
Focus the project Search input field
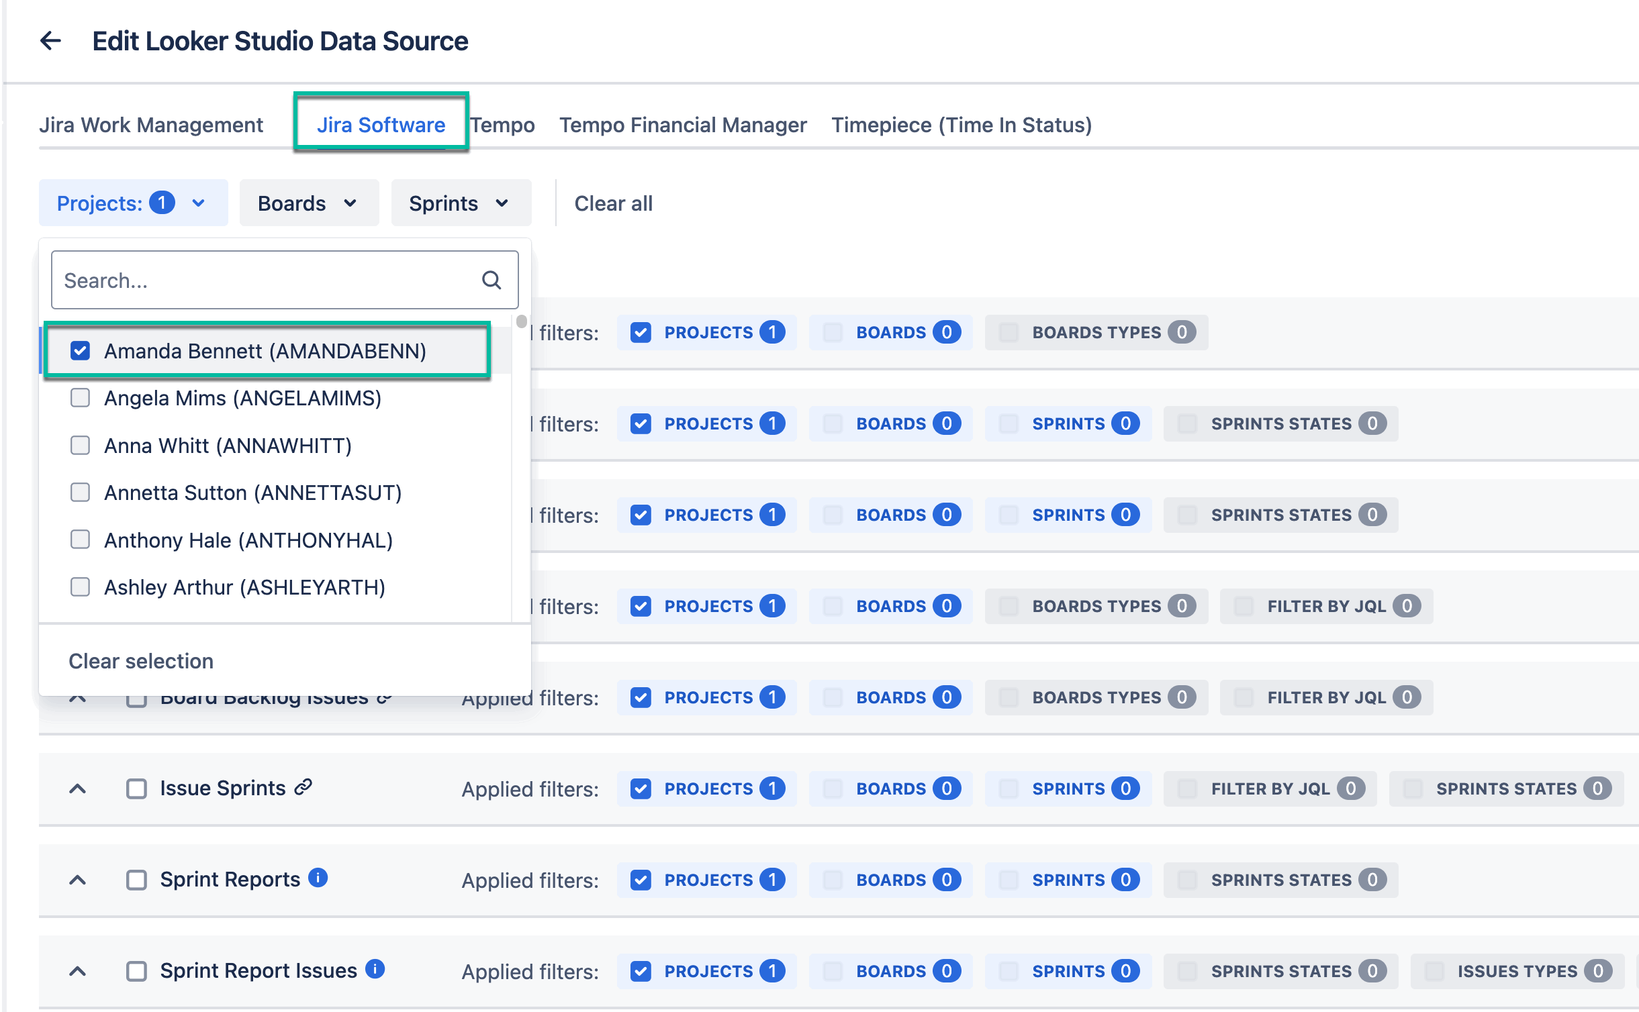click(269, 280)
